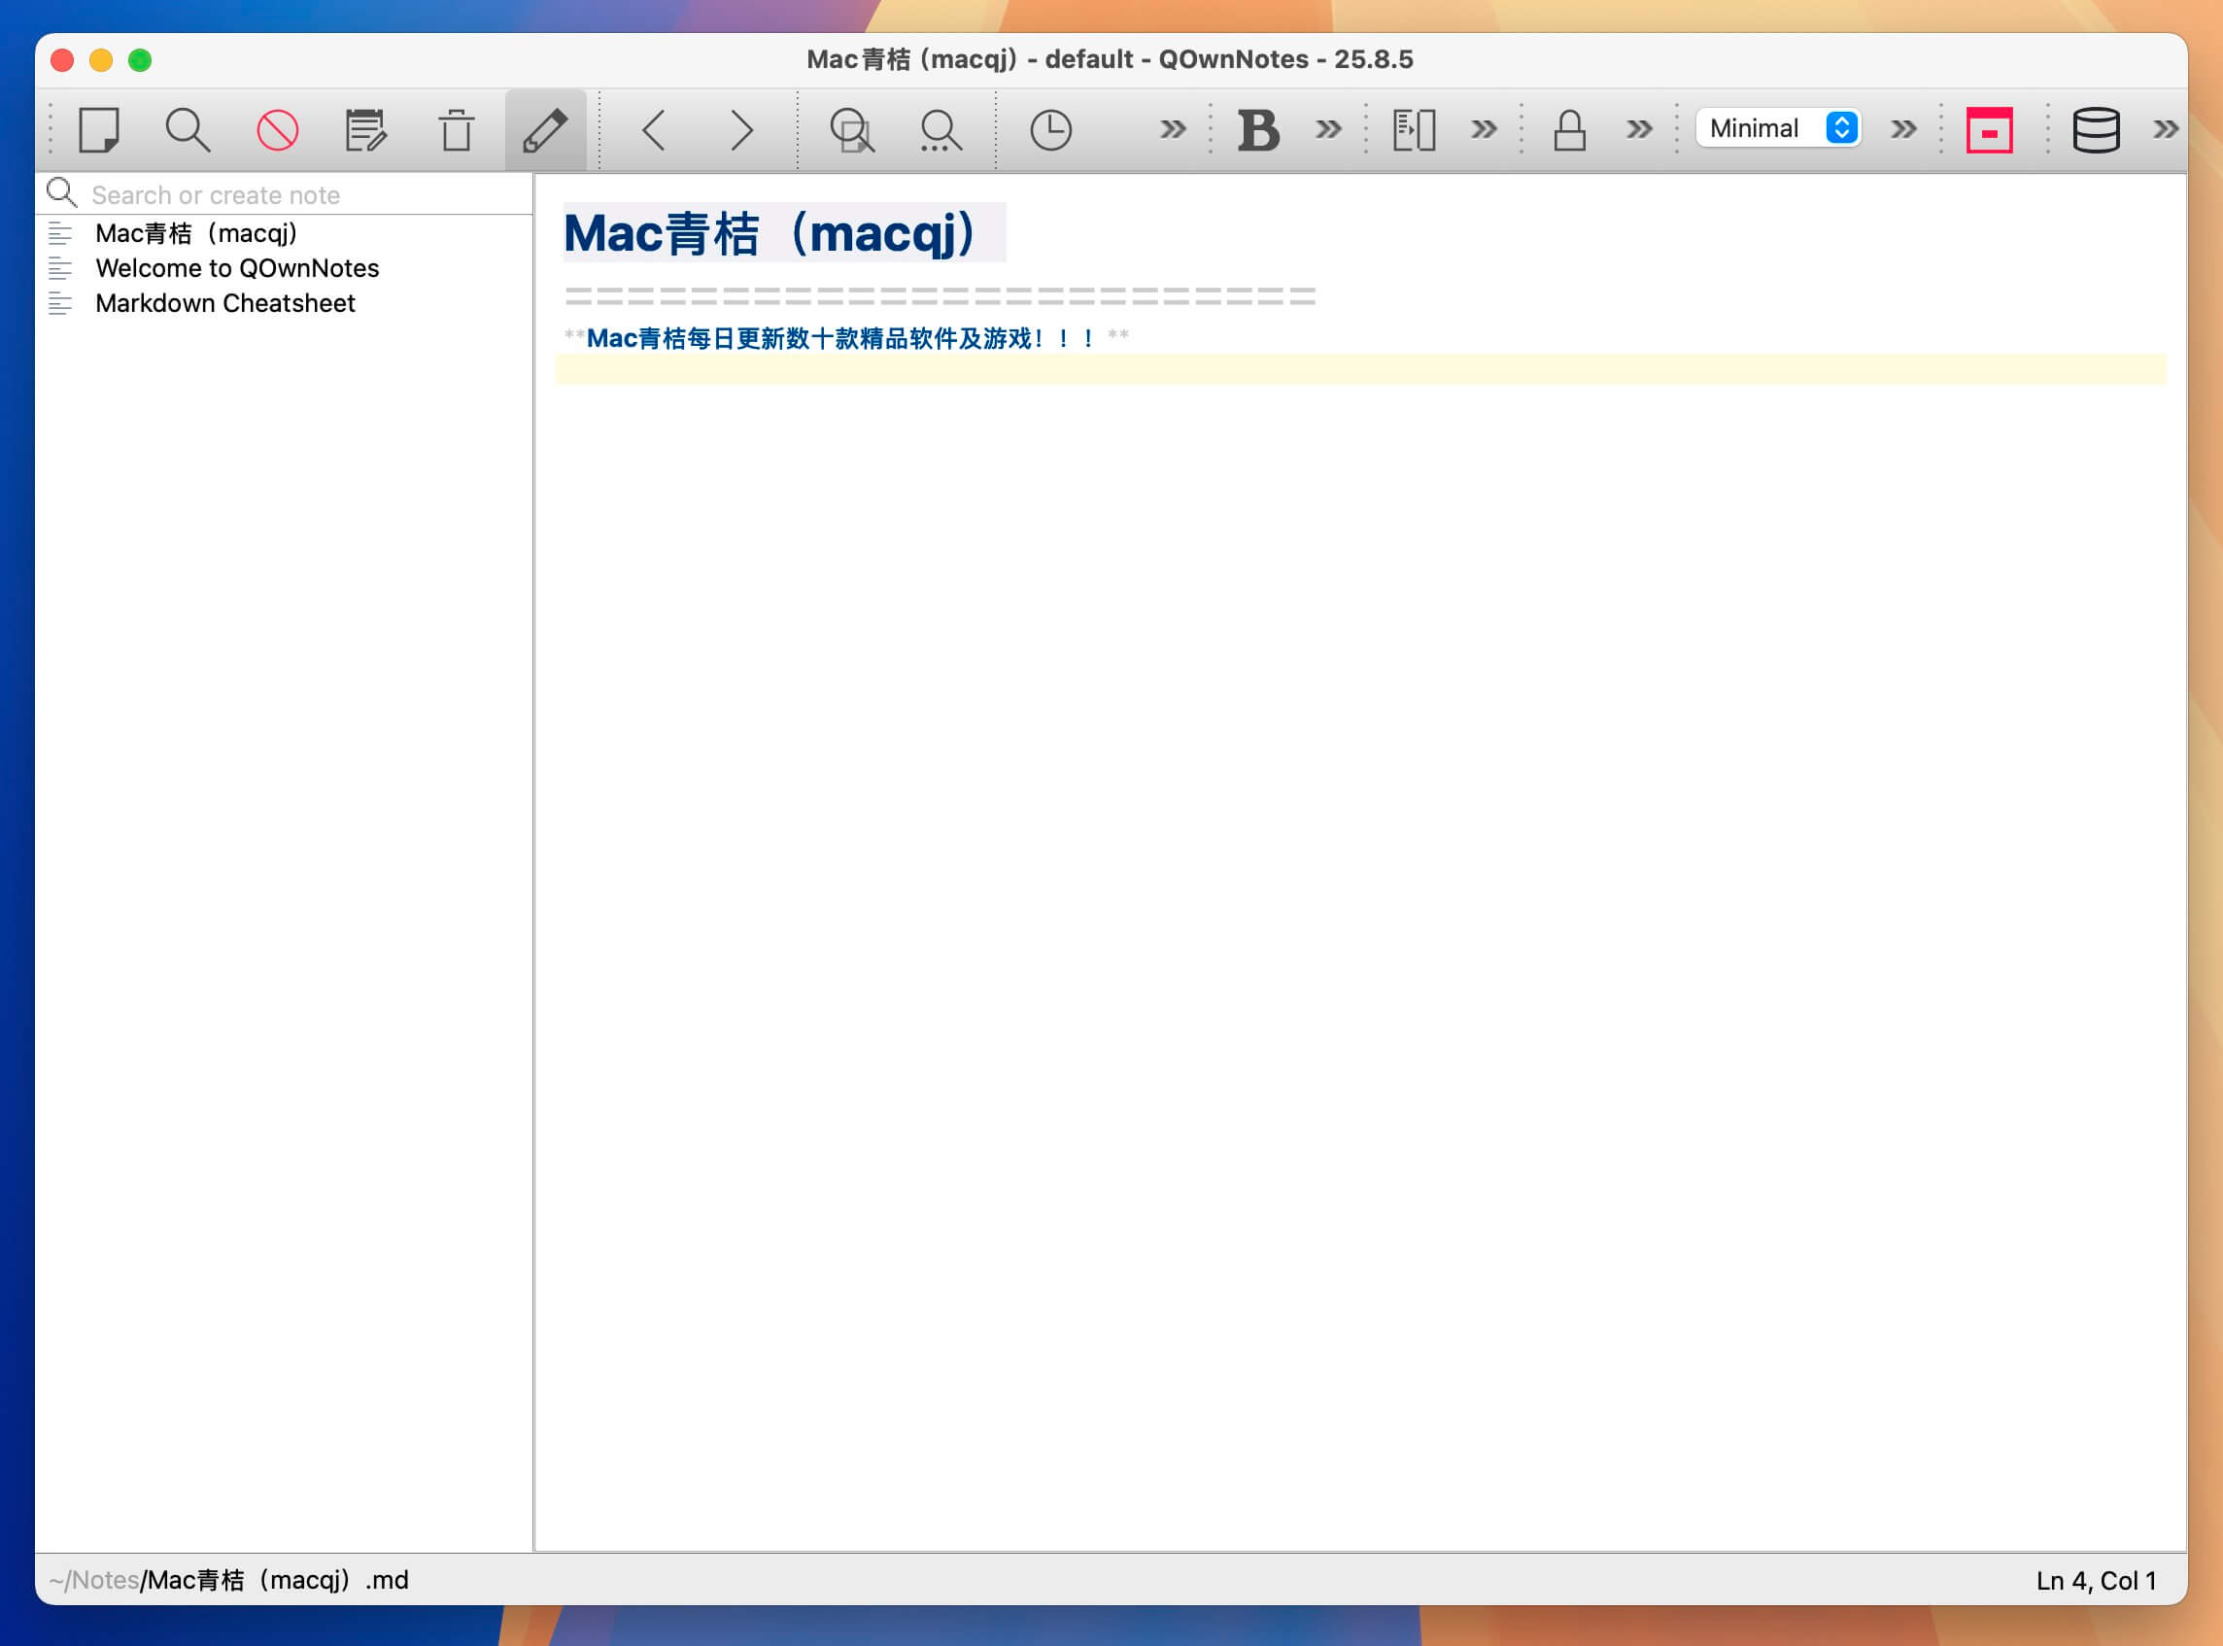Viewport: 2223px width, 1646px height.
Task: Select the Mac青桔（macqj）note in the list
Action: pyautogui.click(x=284, y=233)
